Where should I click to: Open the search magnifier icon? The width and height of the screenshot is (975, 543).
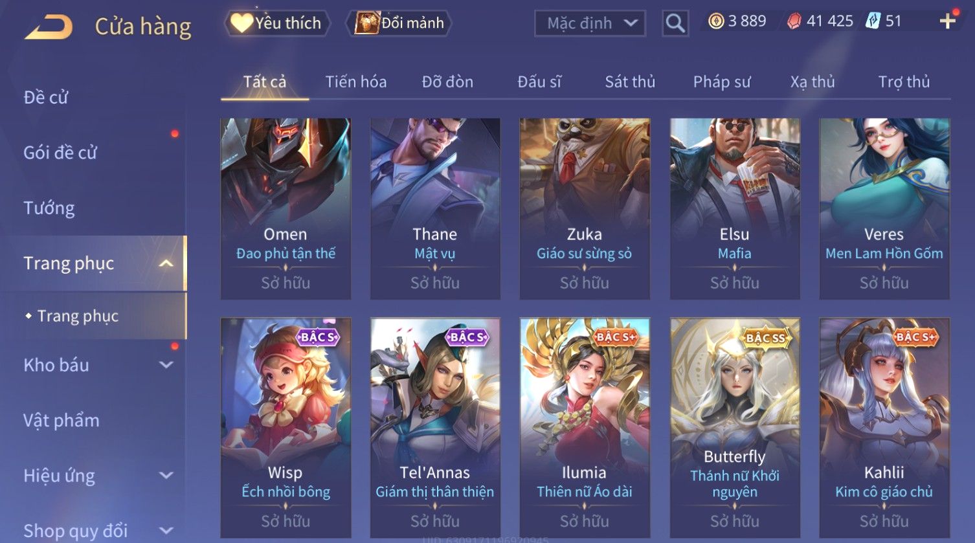(675, 23)
